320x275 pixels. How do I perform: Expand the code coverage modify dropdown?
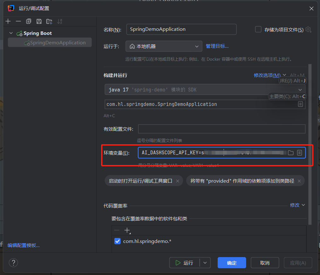pos(297,205)
